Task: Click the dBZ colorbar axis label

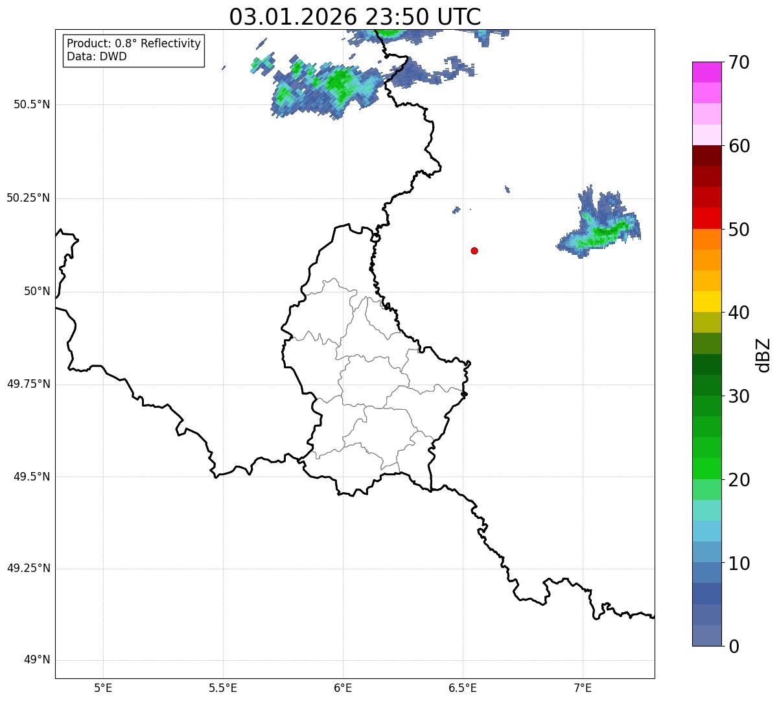Action: pos(763,355)
